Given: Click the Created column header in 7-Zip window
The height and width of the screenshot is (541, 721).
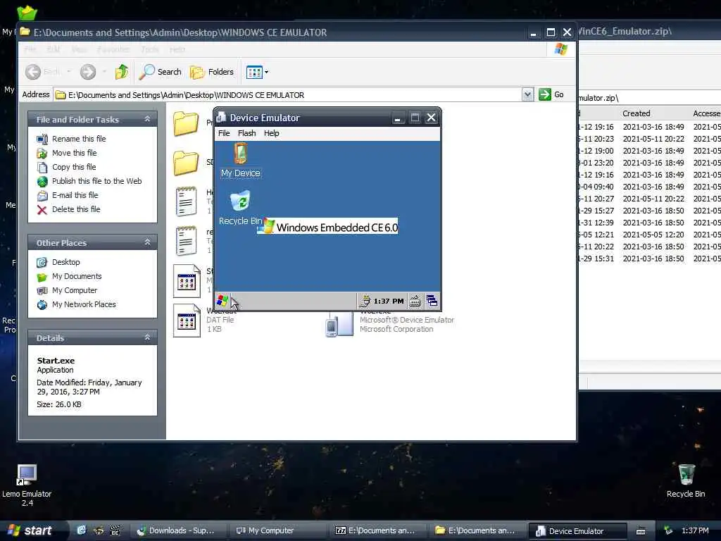Looking at the screenshot, I should [x=637, y=113].
